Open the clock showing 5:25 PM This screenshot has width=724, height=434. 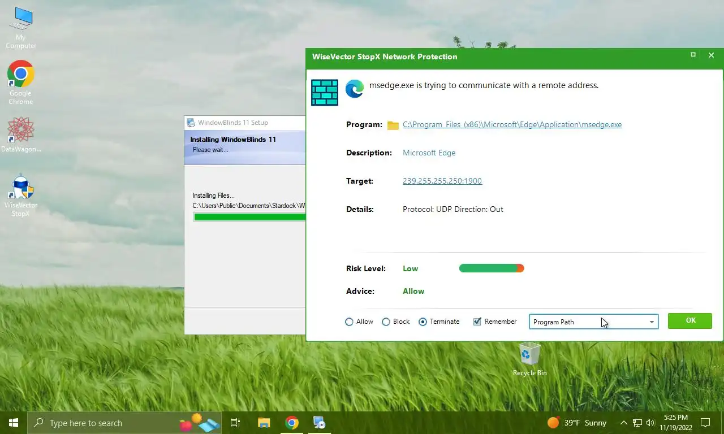tap(675, 423)
